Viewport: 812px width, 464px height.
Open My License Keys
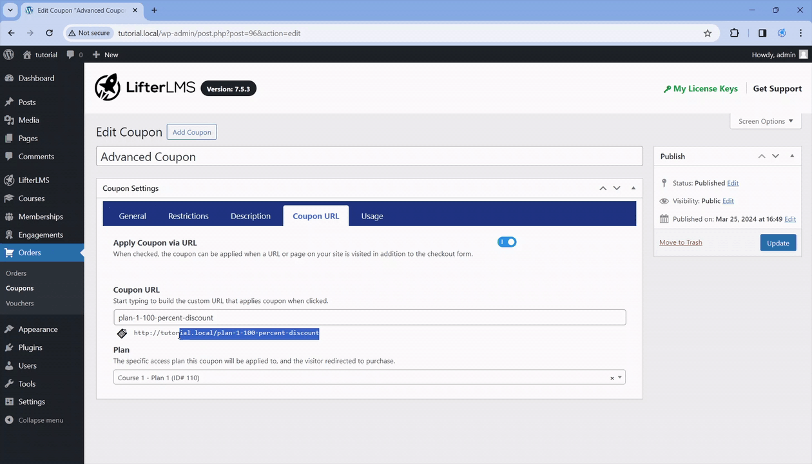click(701, 89)
